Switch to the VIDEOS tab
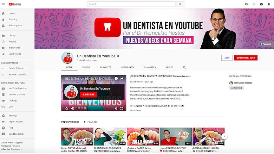 point(86,67)
